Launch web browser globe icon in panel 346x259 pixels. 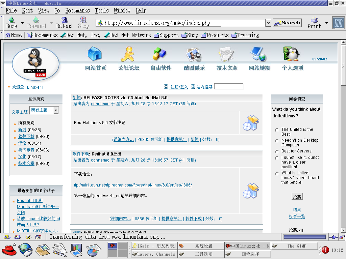click(25, 250)
